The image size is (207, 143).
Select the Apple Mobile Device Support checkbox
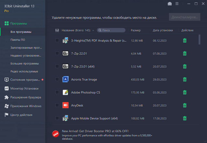click(x=57, y=118)
